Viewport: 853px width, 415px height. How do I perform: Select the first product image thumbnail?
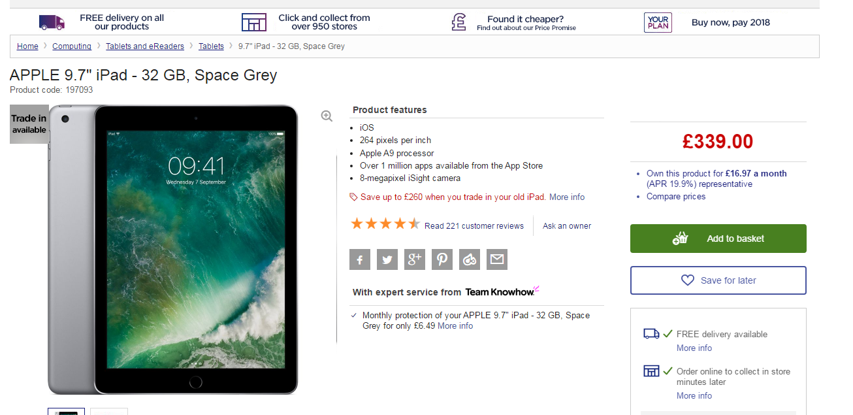pyautogui.click(x=66, y=412)
